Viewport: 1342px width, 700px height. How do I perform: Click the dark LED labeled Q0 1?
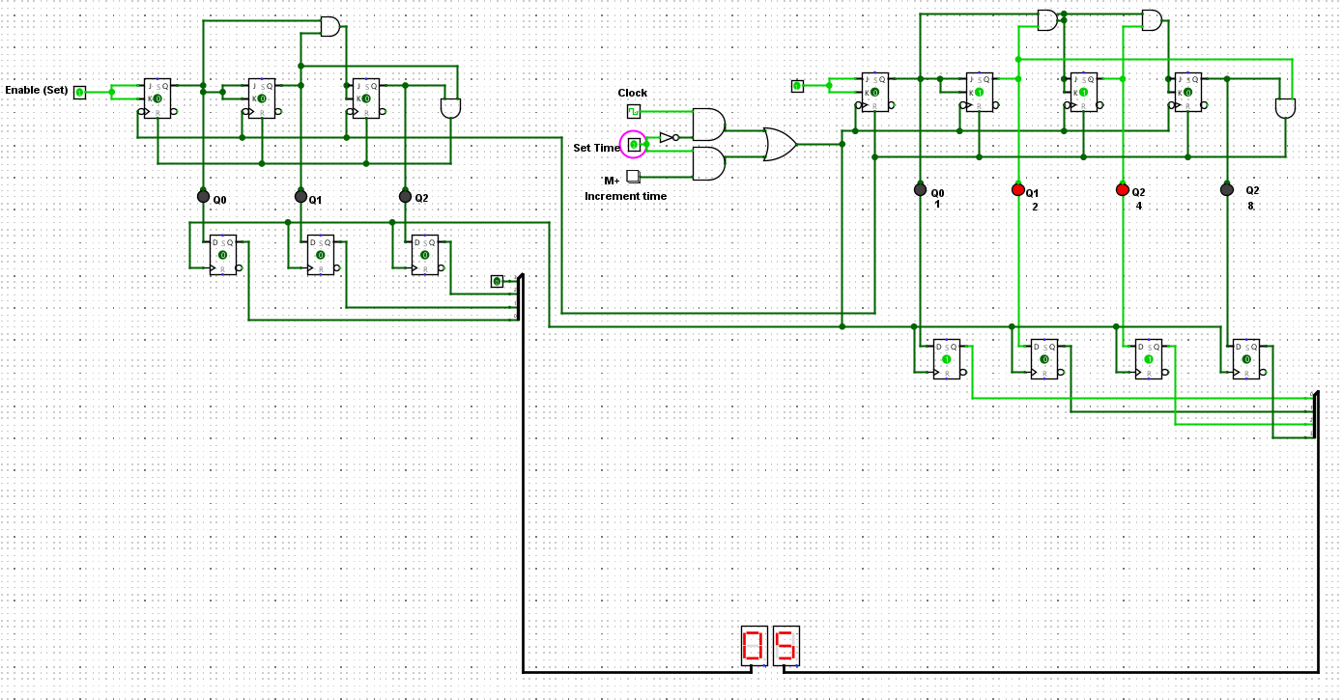point(920,189)
